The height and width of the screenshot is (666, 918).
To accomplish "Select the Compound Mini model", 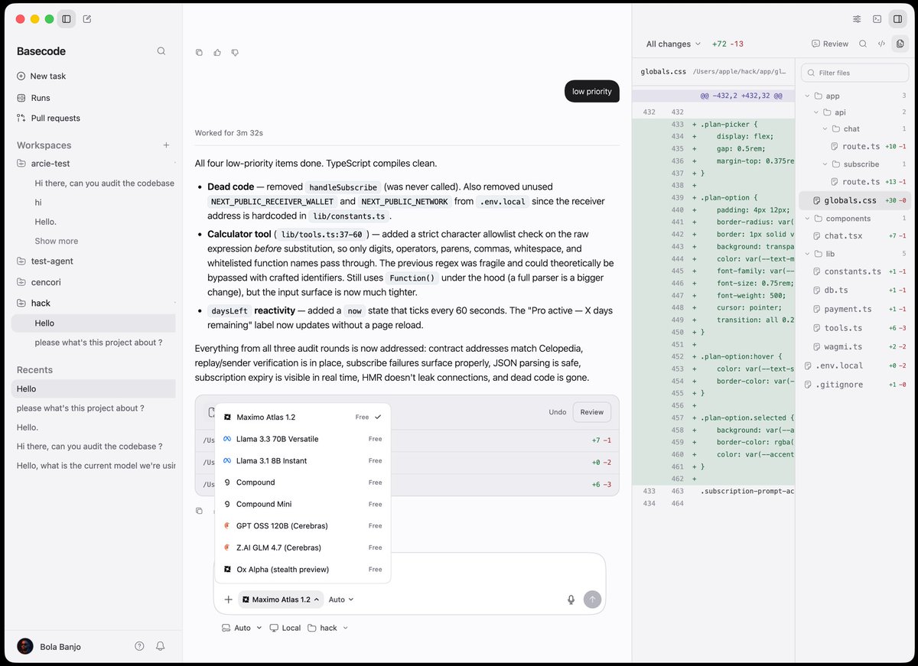I will point(303,504).
